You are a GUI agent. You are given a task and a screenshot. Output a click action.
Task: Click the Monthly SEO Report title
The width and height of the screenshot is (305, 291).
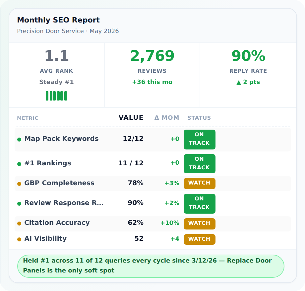(58, 20)
